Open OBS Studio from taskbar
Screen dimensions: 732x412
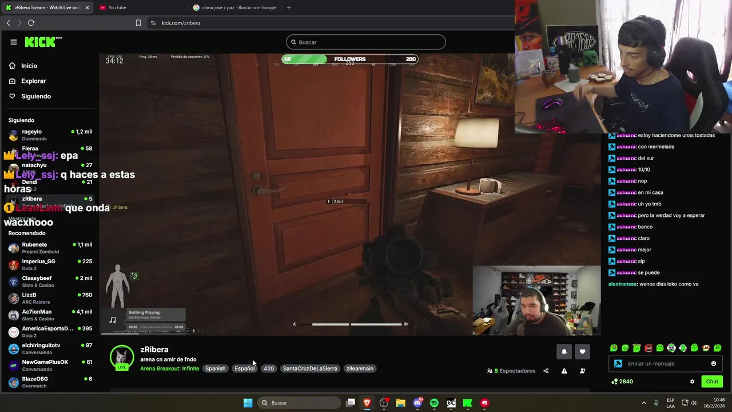tap(384, 403)
